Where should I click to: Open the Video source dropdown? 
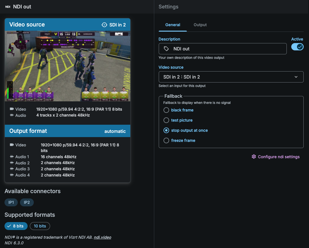[231, 77]
